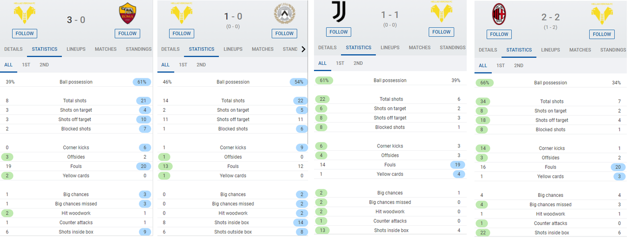Select 2ND half filter in Juventus-Verona stats
The height and width of the screenshot is (239, 628).
pos(358,63)
